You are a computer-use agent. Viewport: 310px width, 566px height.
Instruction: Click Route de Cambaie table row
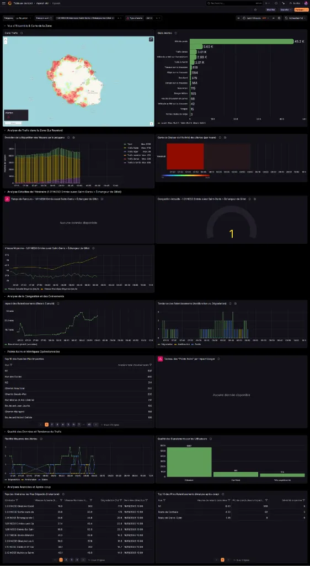tap(232, 511)
